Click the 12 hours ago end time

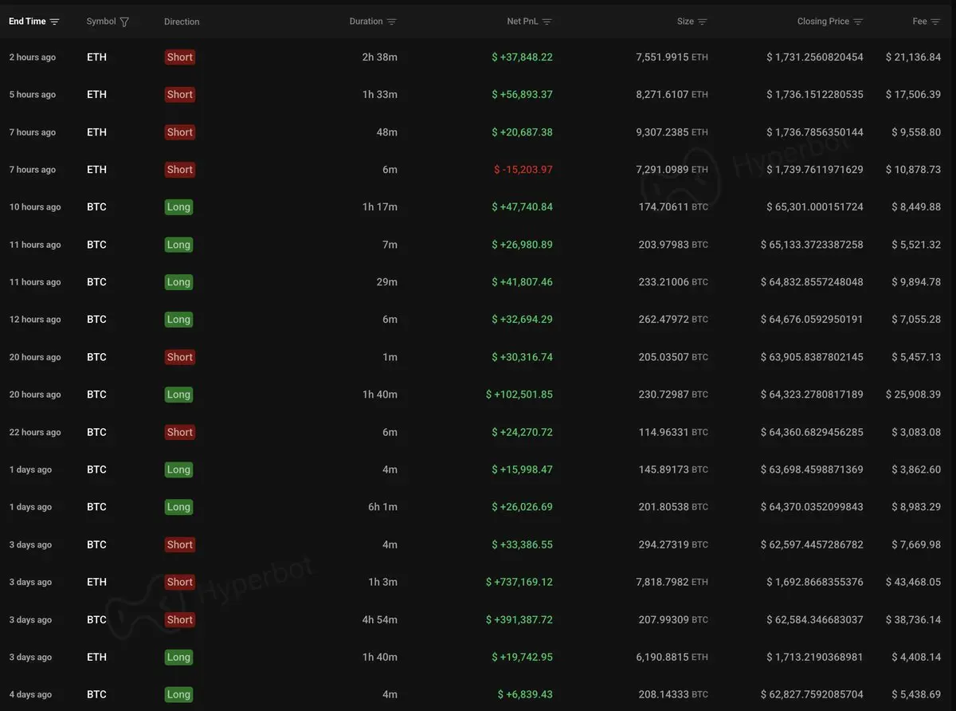click(35, 320)
